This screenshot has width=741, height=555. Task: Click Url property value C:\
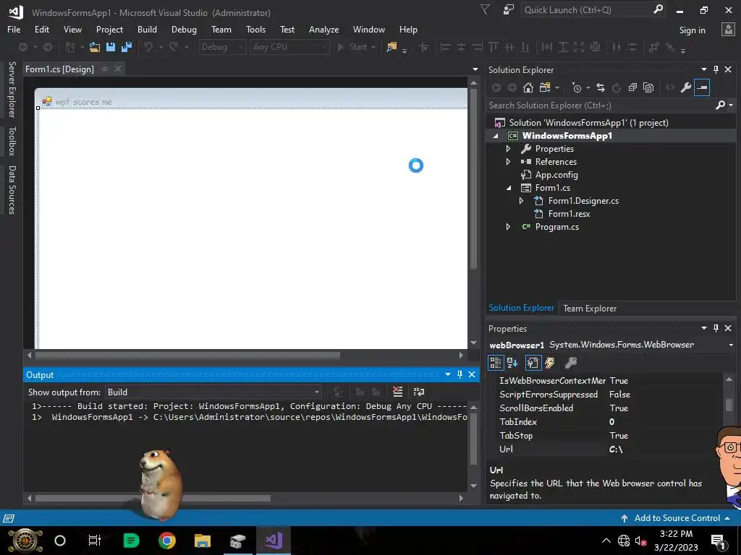(615, 449)
